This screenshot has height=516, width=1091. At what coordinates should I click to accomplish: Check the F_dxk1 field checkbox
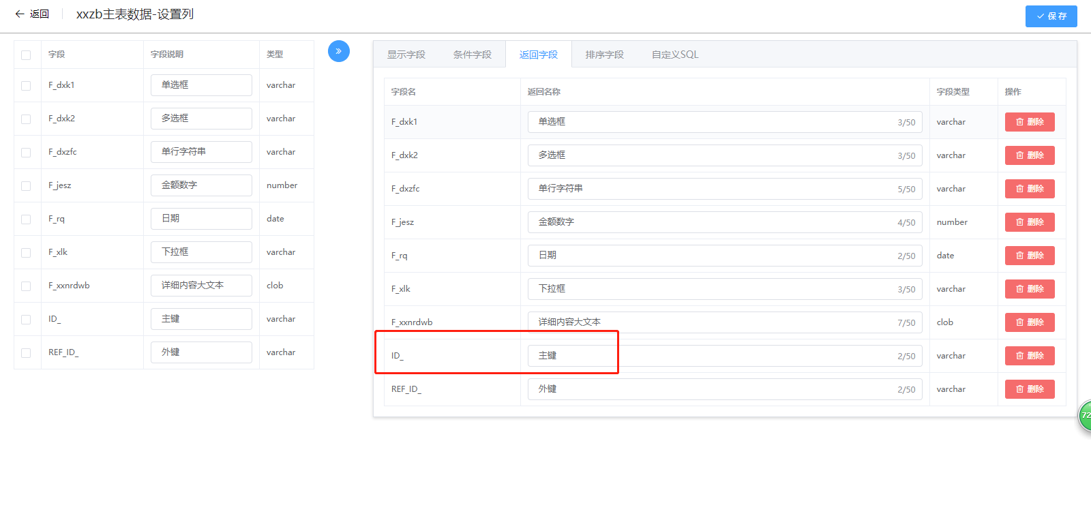click(x=26, y=86)
